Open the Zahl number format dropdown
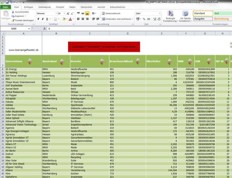Screen dimensions: 232x178 point(159,14)
